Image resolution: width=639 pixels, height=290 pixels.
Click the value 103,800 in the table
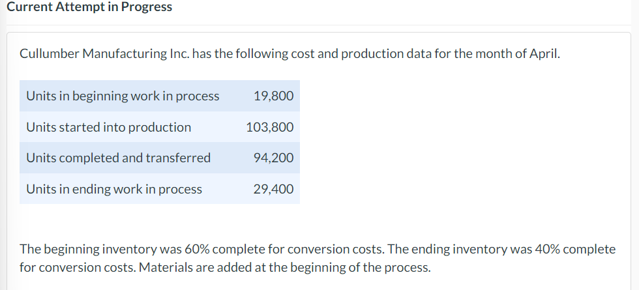[270, 127]
